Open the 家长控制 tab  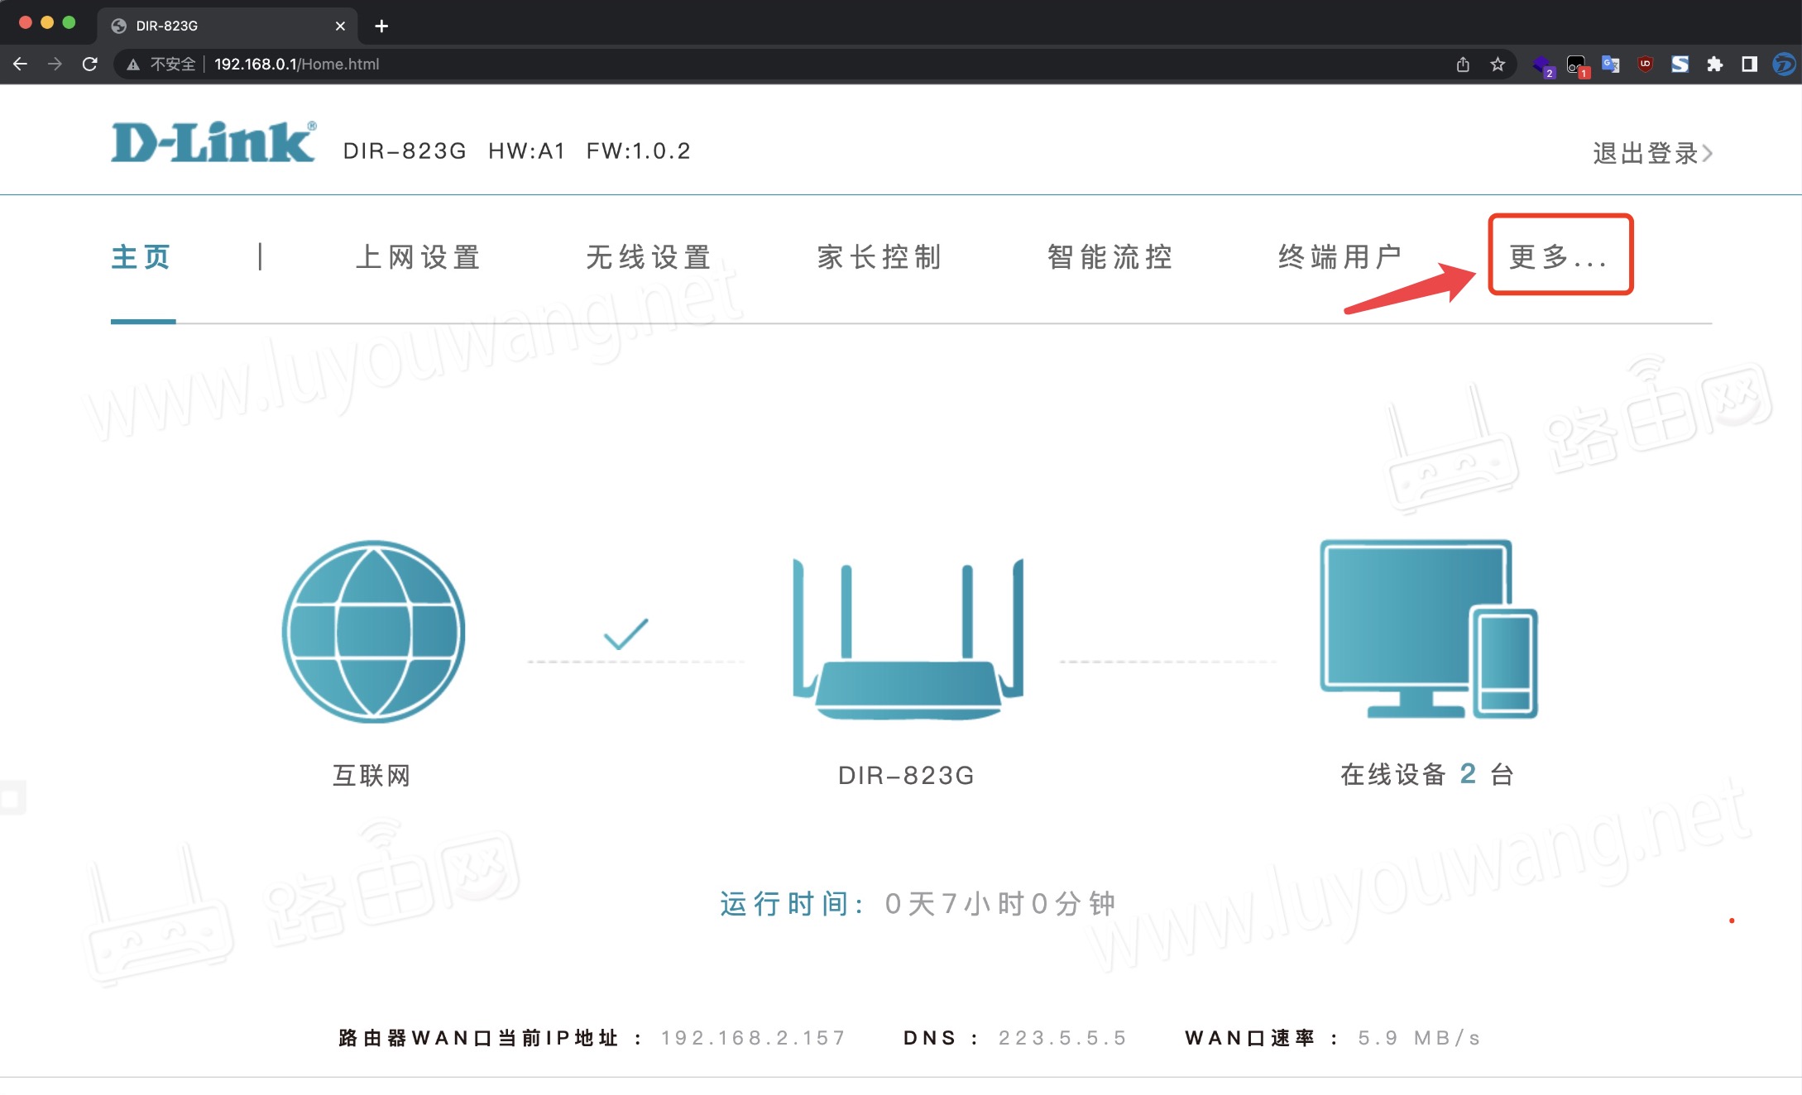tap(879, 257)
